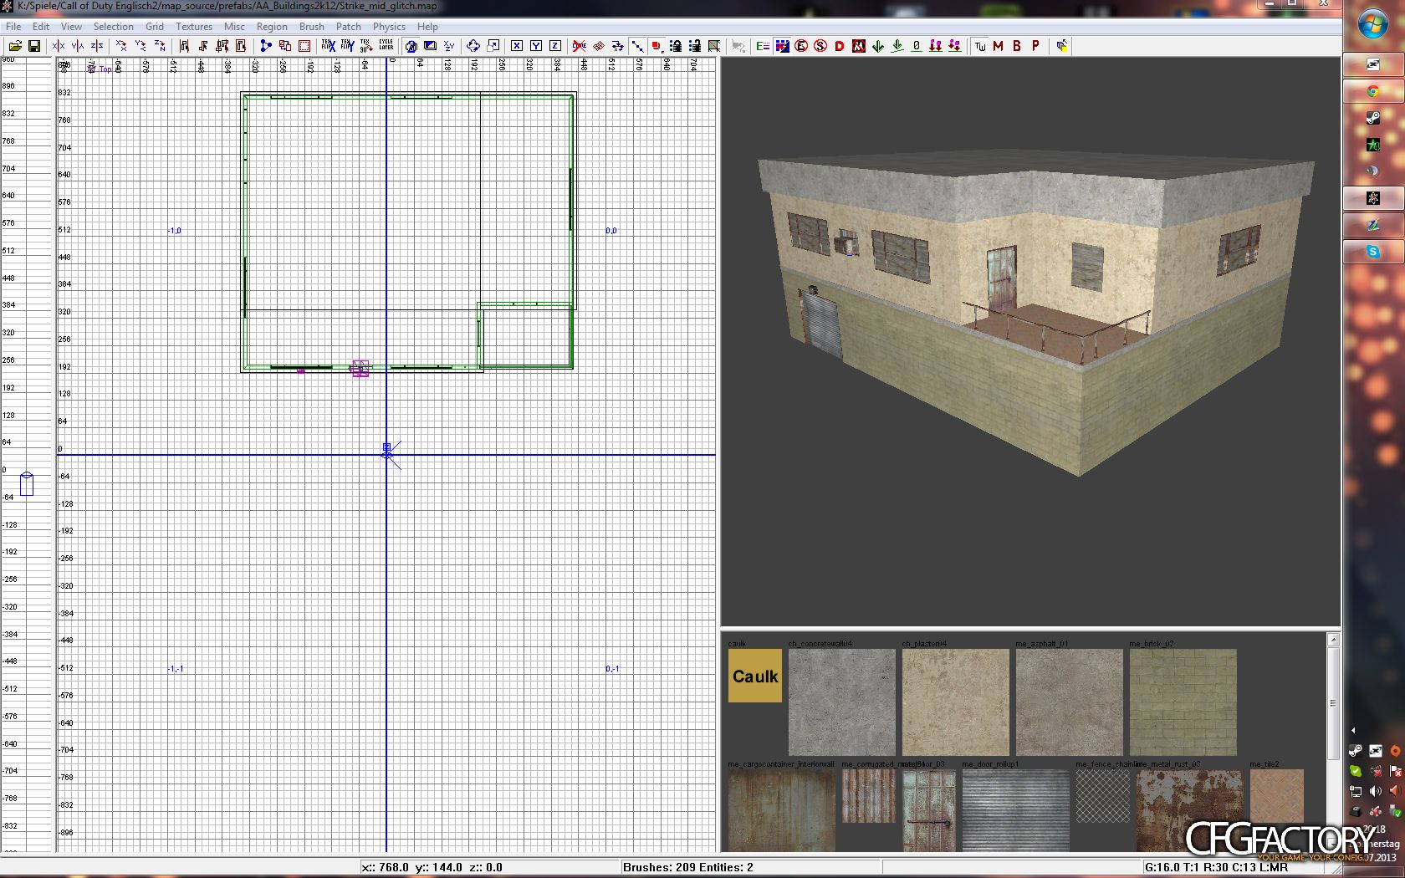The width and height of the screenshot is (1405, 878).
Task: Open the Textures menu
Action: pos(194,27)
